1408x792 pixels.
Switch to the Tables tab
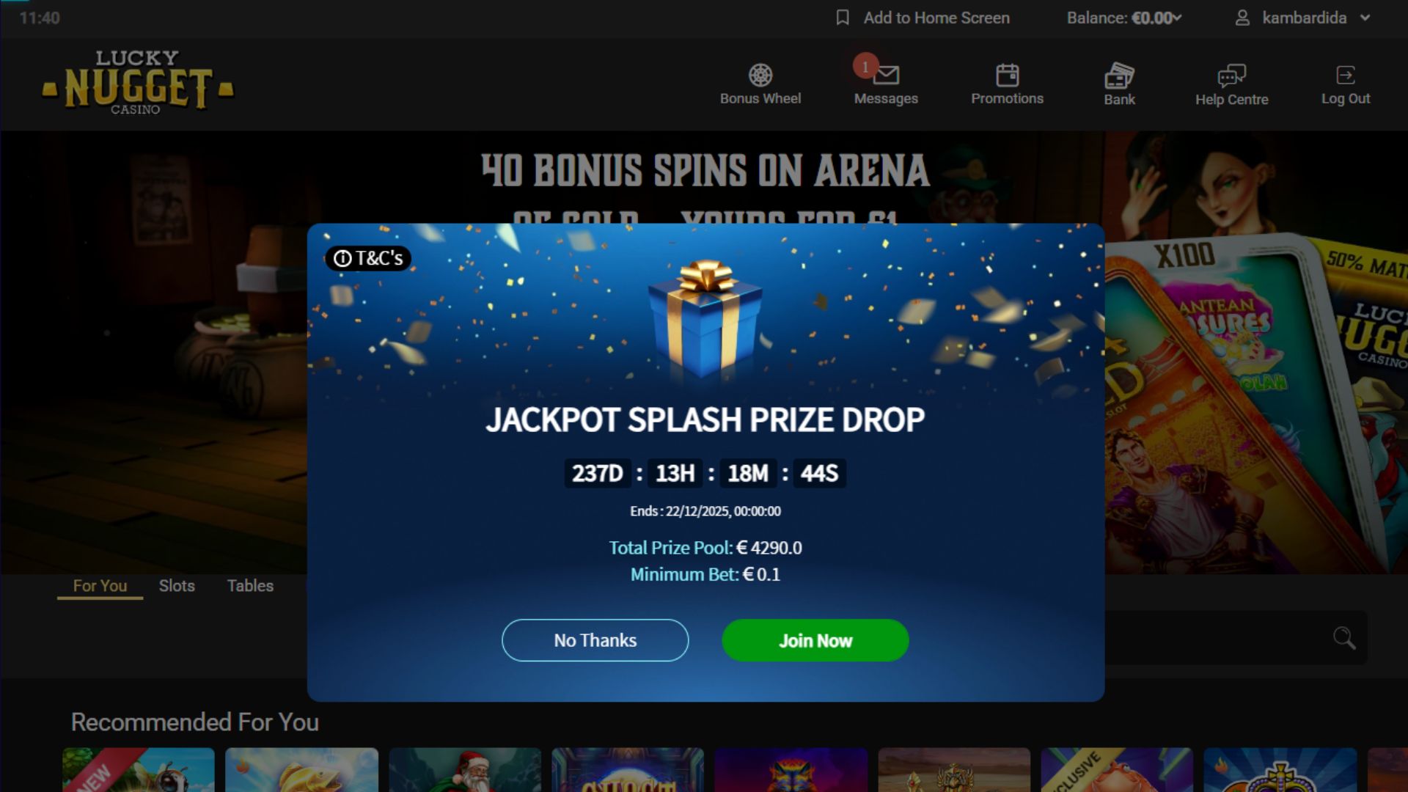pos(250,586)
